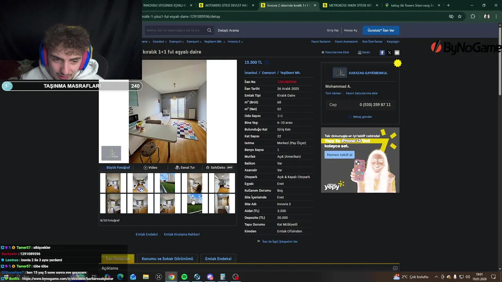The height and width of the screenshot is (282, 502).
Task: Click the Hemen teklif al ad button
Action: click(340, 155)
